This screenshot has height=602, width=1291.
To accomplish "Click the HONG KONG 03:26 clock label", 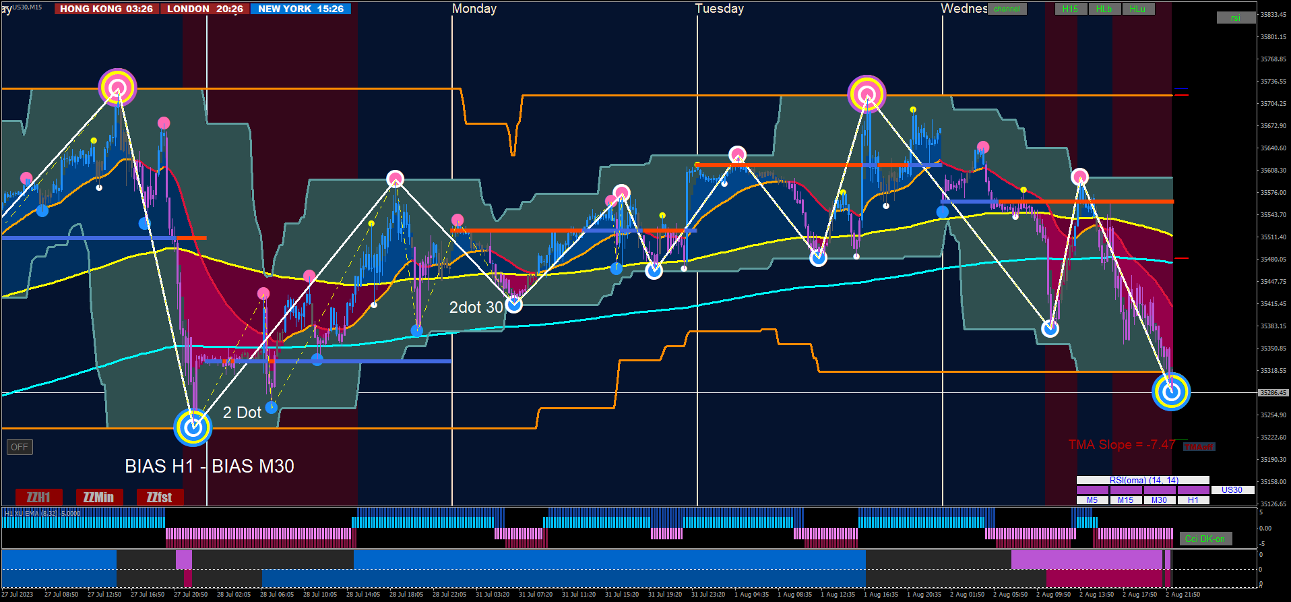I will (106, 9).
